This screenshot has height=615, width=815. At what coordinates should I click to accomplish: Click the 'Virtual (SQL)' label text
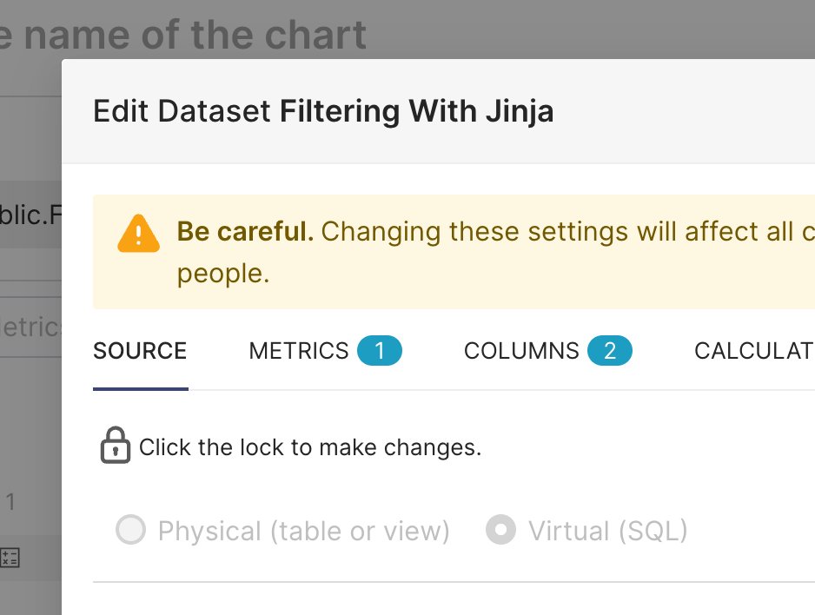click(x=607, y=531)
